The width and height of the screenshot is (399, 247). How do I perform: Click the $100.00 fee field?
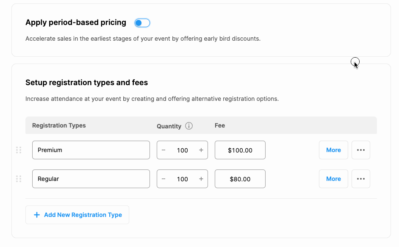(240, 150)
